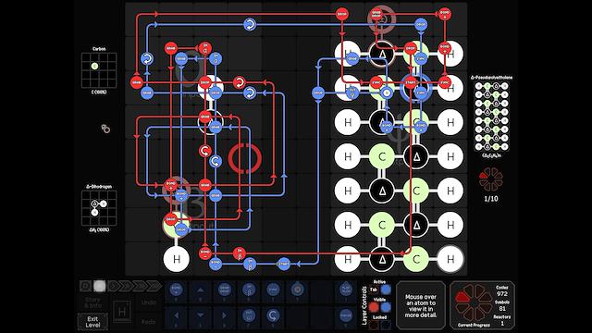Select the red IN β instruction
Viewport: 592px width, 333px height.
(x=240, y=253)
